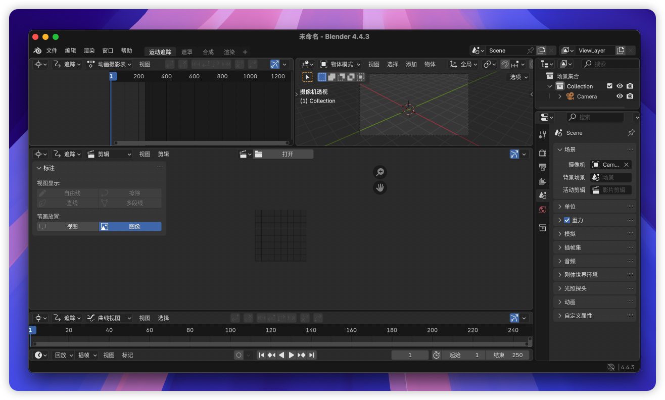Click the 打开 (Open) clip button
Image resolution: width=665 pixels, height=400 pixels.
pyautogui.click(x=288, y=154)
